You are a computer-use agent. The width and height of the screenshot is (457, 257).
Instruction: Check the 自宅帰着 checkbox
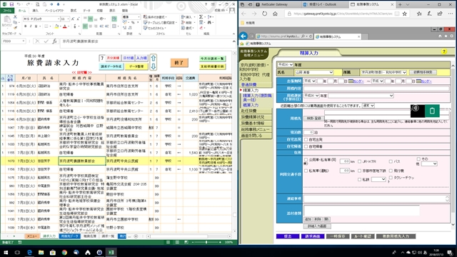click(x=306, y=146)
